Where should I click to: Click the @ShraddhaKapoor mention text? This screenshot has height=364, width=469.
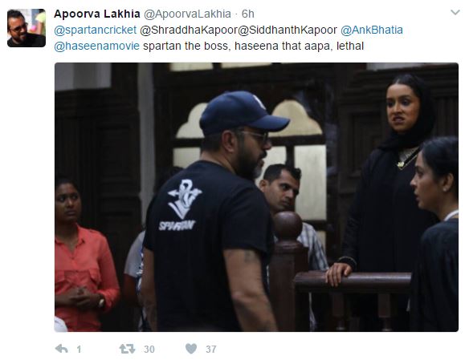tap(189, 30)
